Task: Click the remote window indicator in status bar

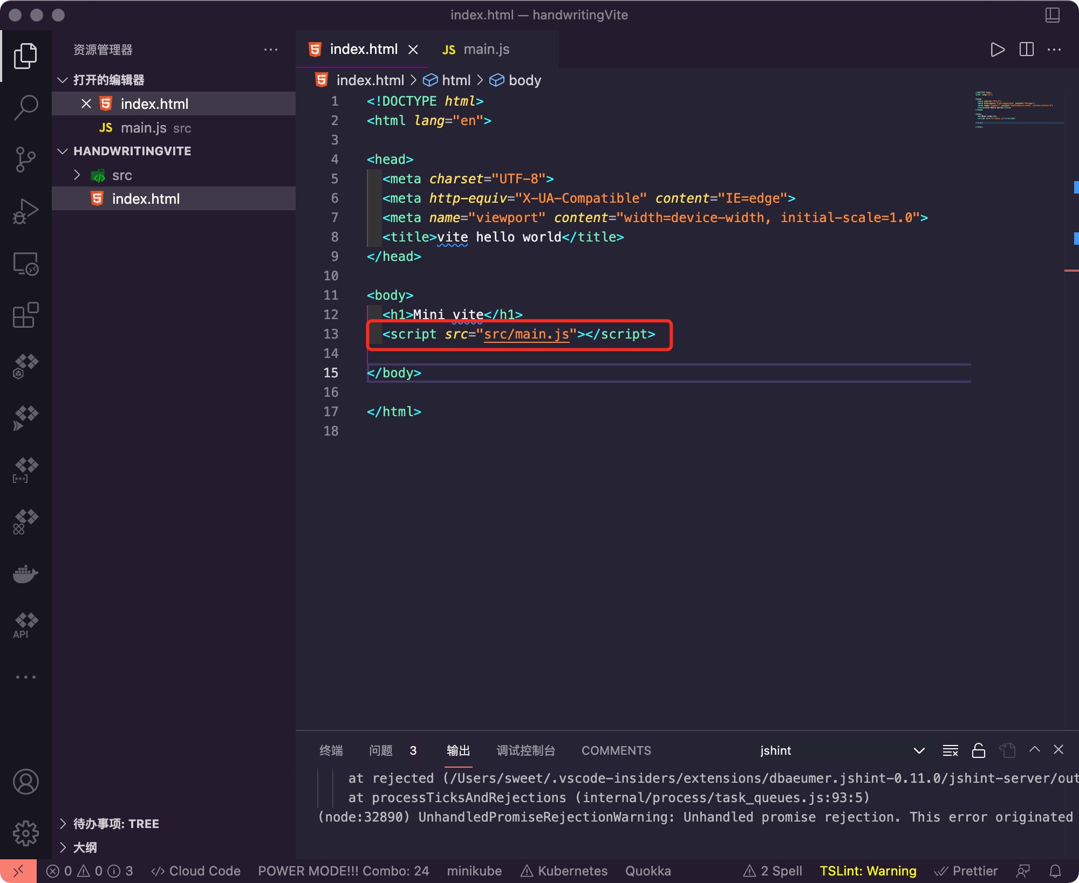Action: [18, 871]
